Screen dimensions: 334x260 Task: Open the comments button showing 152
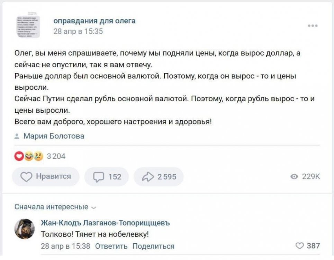pos(106,177)
